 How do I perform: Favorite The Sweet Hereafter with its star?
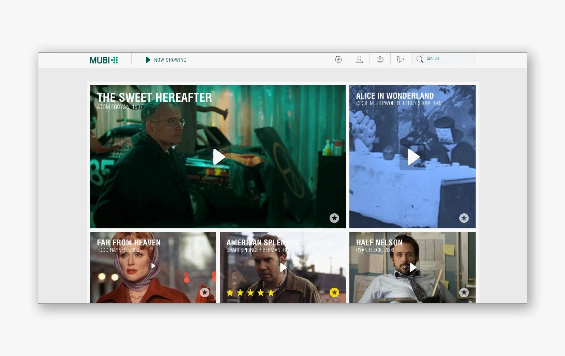pos(334,218)
